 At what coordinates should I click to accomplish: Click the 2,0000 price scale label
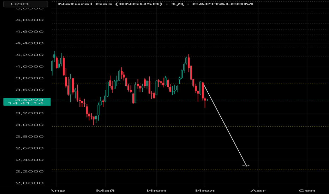pos(30,183)
